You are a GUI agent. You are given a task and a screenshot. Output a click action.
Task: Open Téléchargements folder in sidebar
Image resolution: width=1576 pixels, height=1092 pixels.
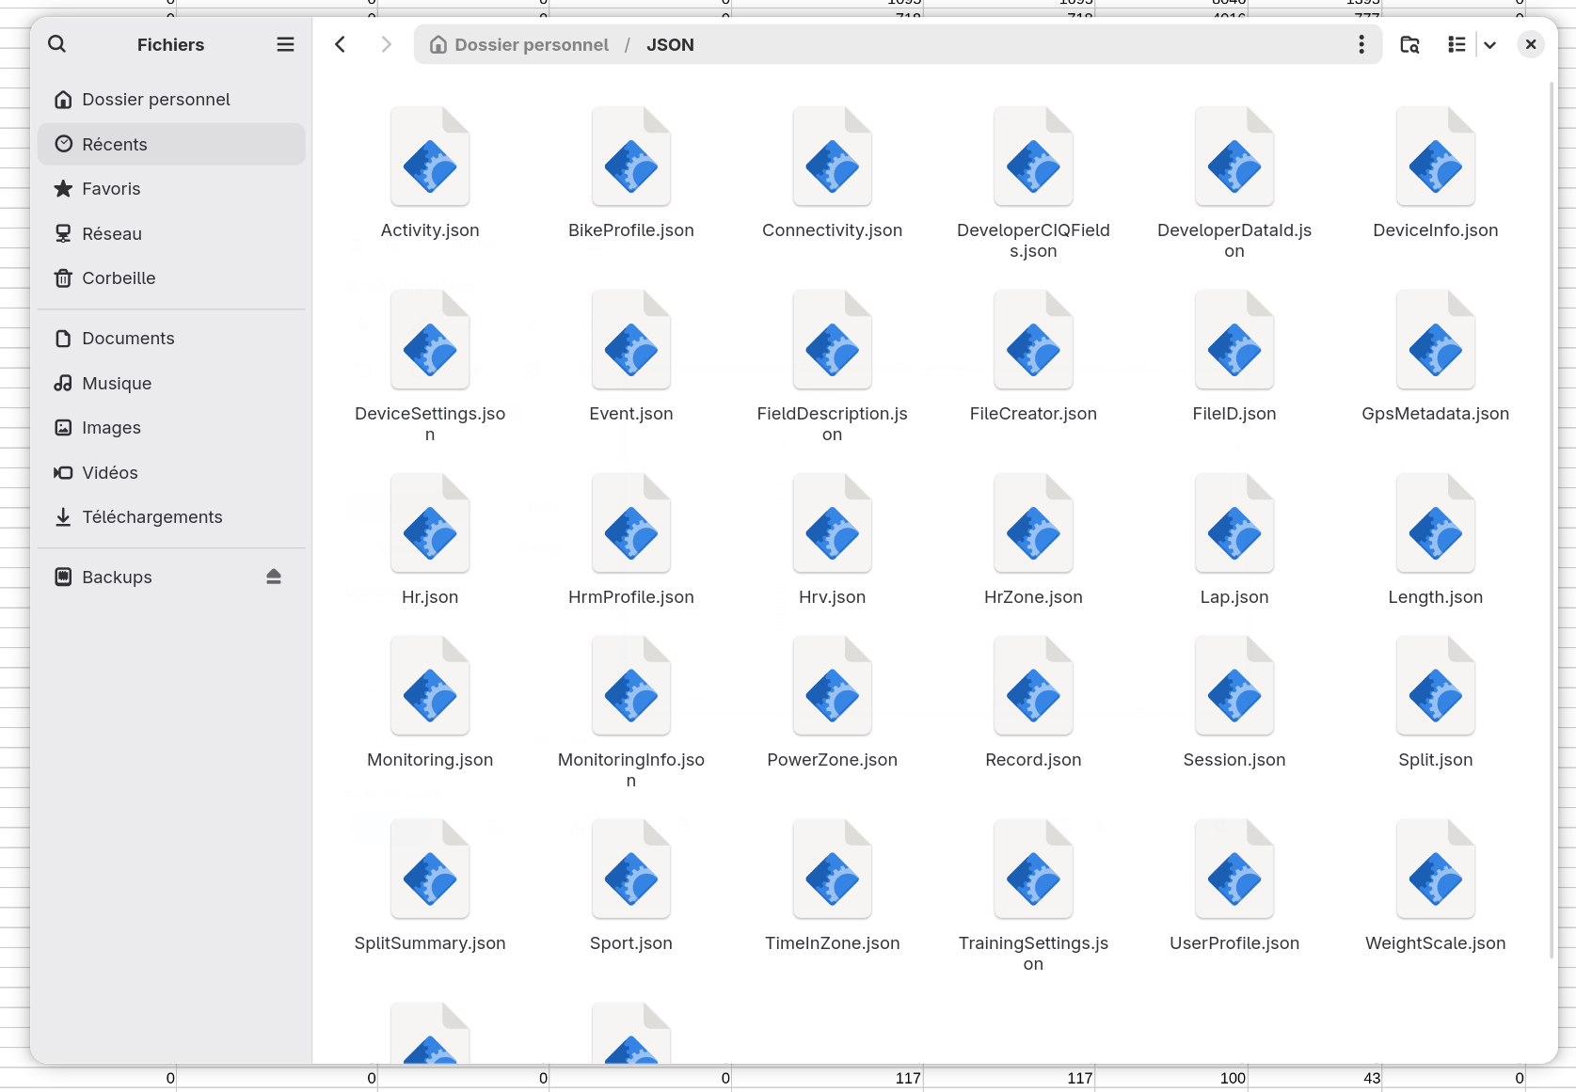click(171, 517)
